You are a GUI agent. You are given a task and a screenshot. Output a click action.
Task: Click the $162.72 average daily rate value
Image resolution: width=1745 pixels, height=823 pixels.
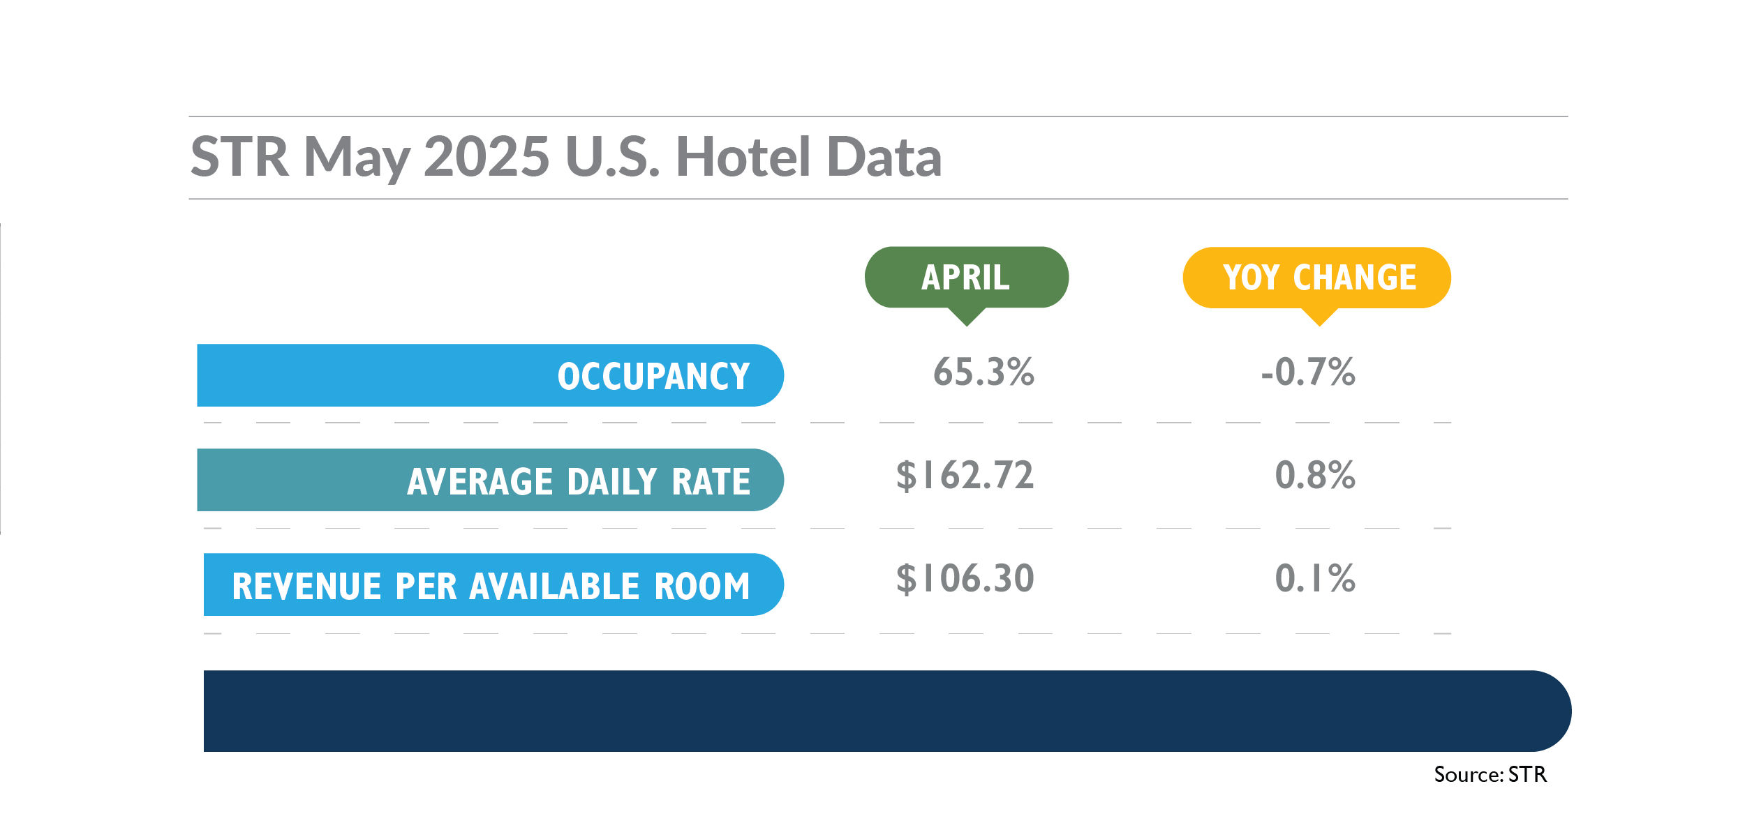click(x=965, y=476)
